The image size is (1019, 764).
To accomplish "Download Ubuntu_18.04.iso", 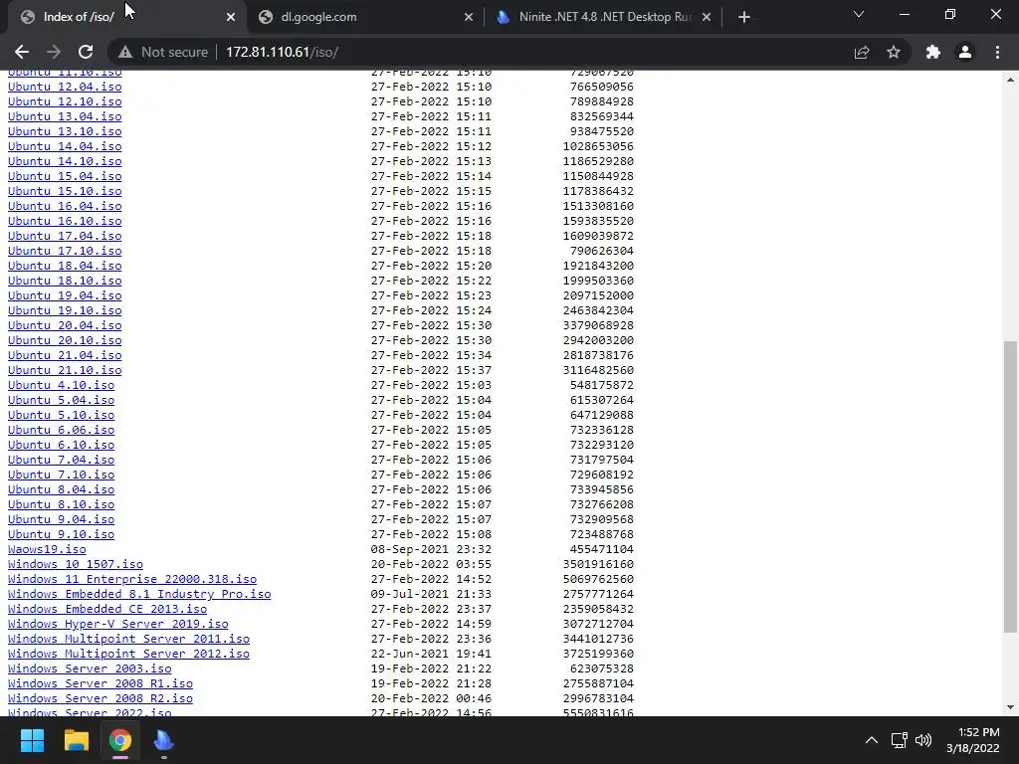I will 65,266.
